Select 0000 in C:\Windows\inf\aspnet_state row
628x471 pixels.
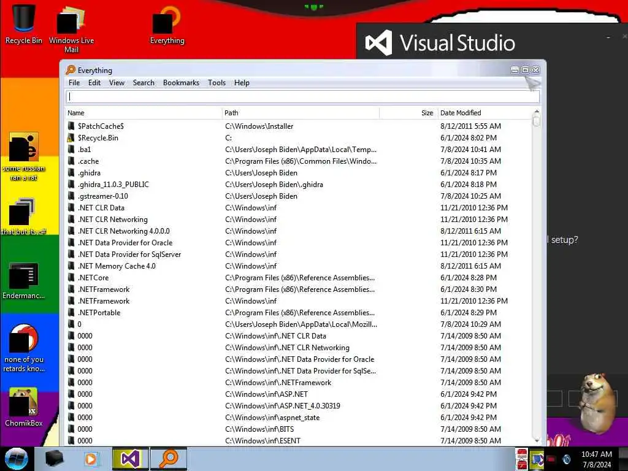(x=299, y=417)
